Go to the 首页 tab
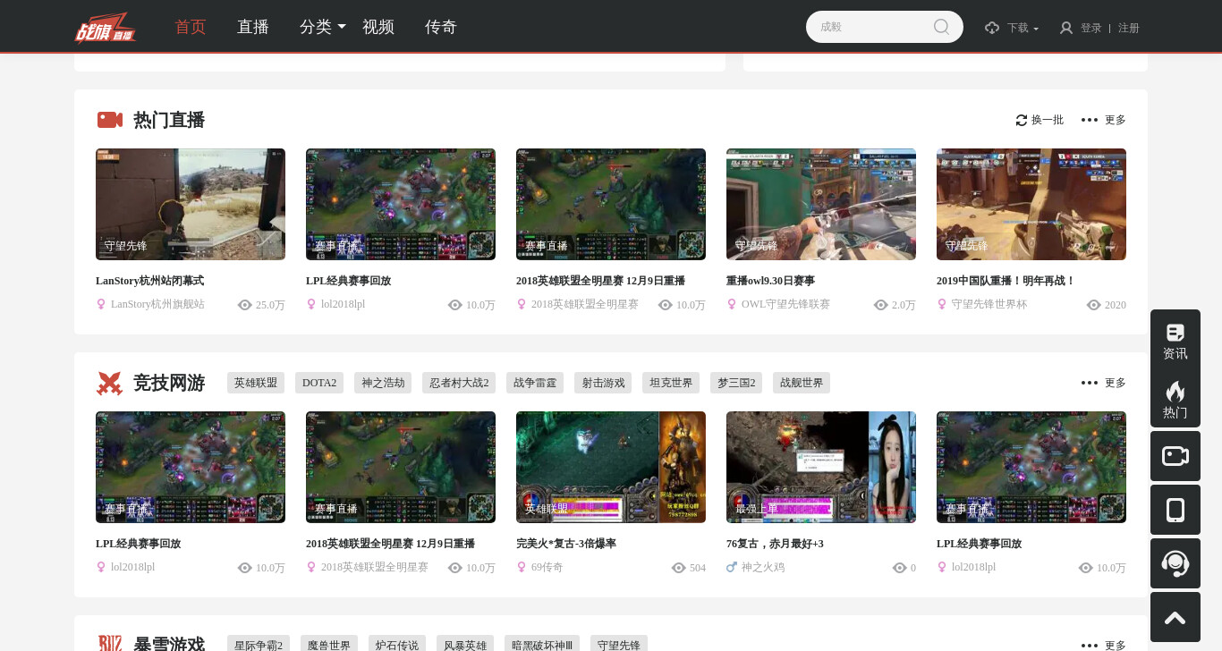This screenshot has height=651, width=1222. (x=191, y=27)
